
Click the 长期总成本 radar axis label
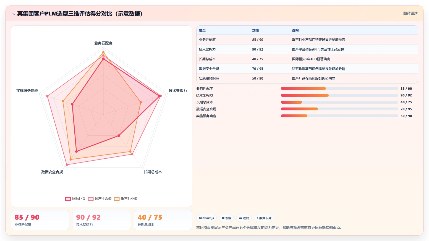coord(153,172)
